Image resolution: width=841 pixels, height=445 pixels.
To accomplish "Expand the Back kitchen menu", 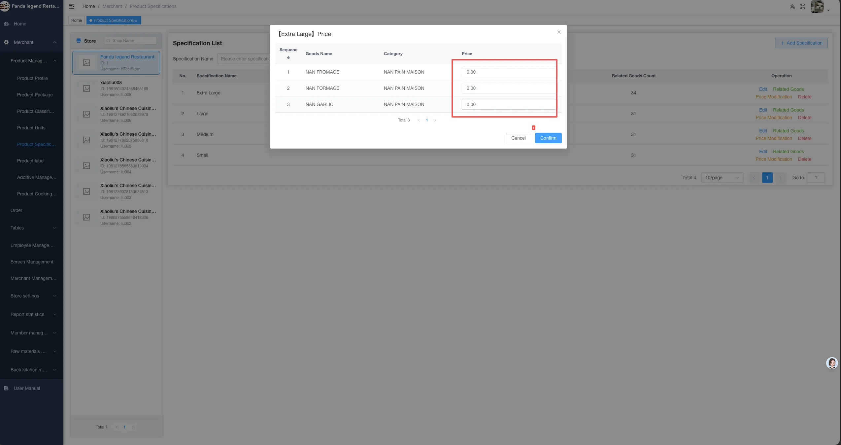I will click(55, 370).
